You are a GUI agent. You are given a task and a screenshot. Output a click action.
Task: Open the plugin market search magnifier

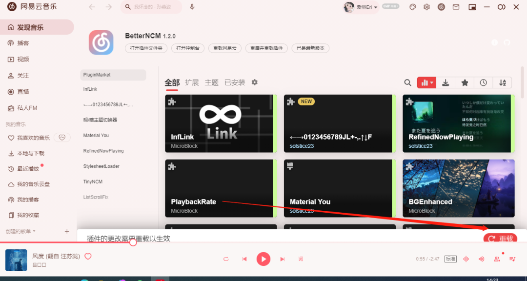click(x=407, y=82)
